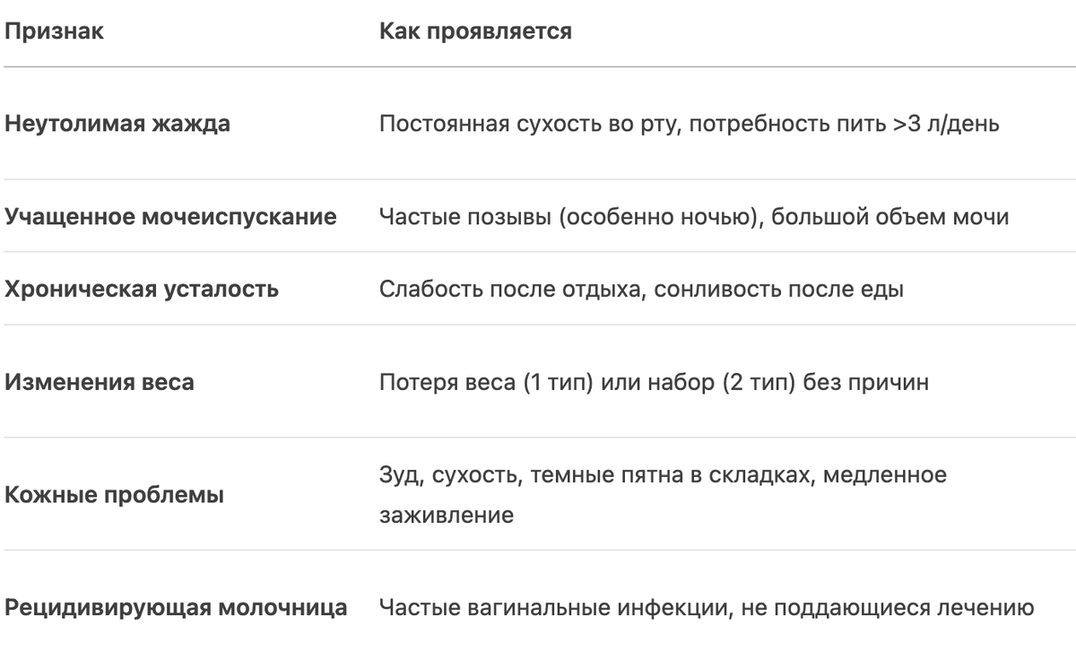This screenshot has width=1076, height=651.
Task: Select 'Учащенное мочеиспускание' cell
Action: tap(171, 217)
